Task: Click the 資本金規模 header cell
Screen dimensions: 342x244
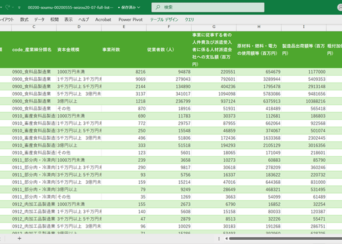Action: click(79, 50)
